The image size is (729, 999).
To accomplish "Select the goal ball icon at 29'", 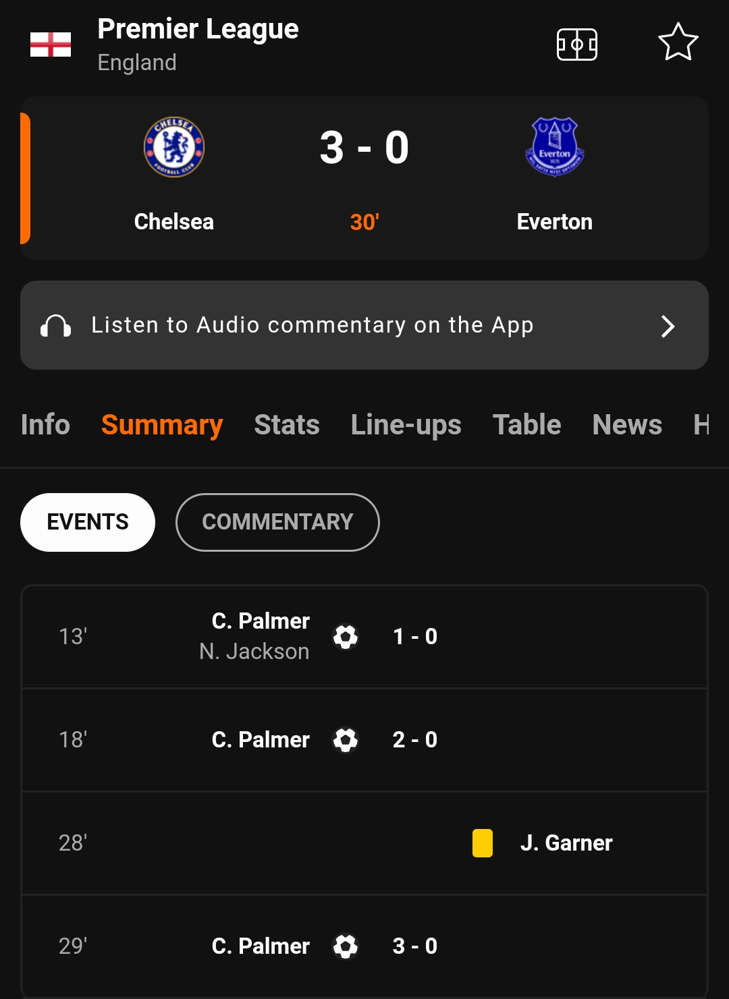I will tap(346, 946).
